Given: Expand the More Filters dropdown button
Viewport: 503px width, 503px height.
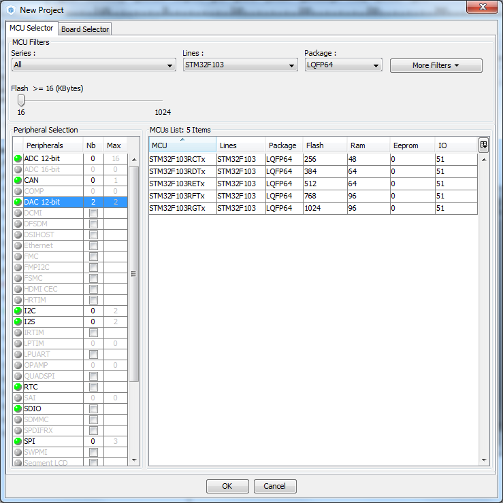Looking at the screenshot, I should 436,65.
